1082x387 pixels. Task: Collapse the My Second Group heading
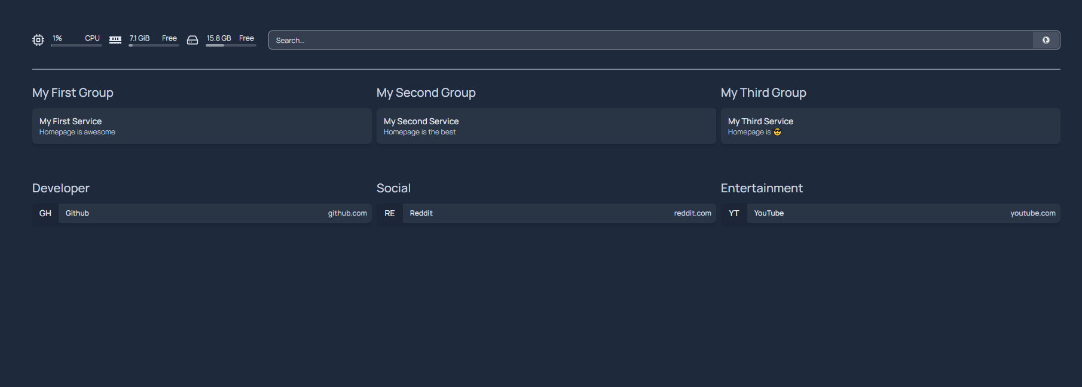[426, 93]
